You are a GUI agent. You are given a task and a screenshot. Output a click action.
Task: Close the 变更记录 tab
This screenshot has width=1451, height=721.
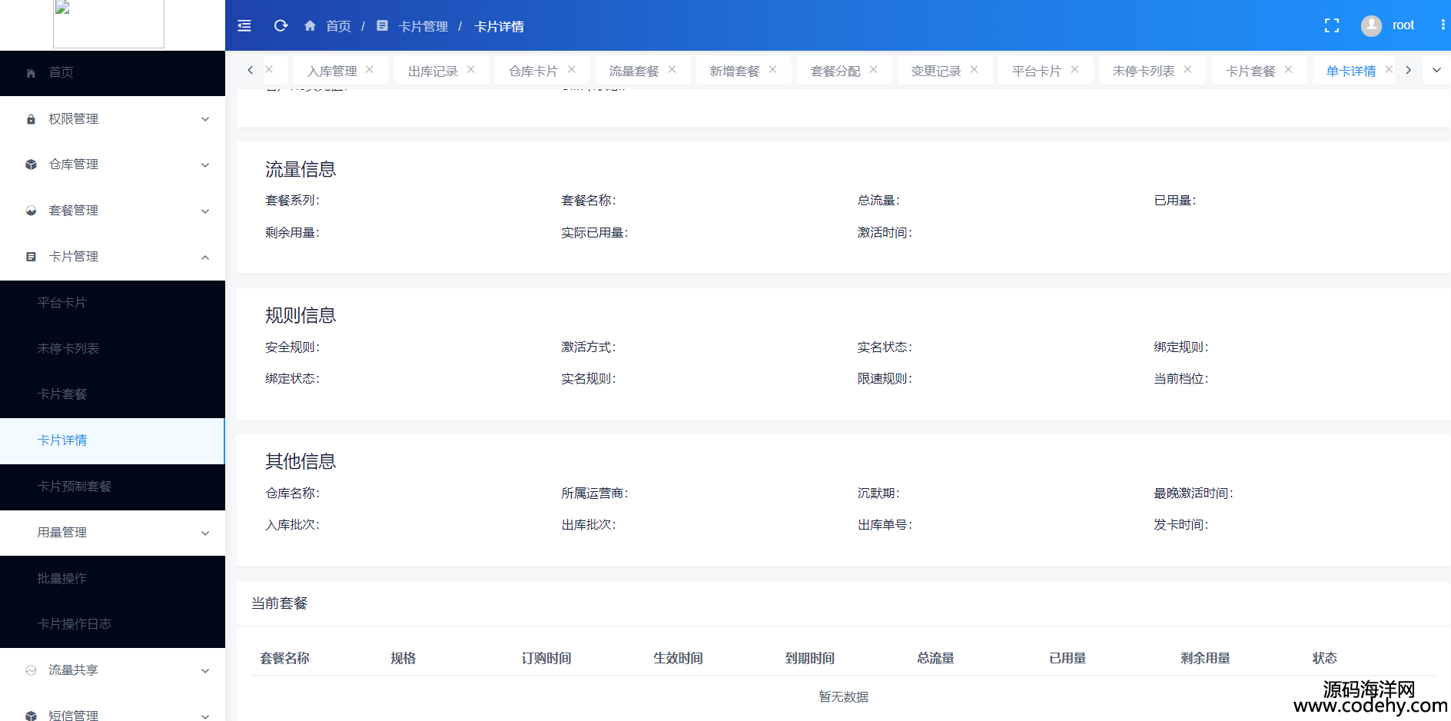tap(975, 69)
